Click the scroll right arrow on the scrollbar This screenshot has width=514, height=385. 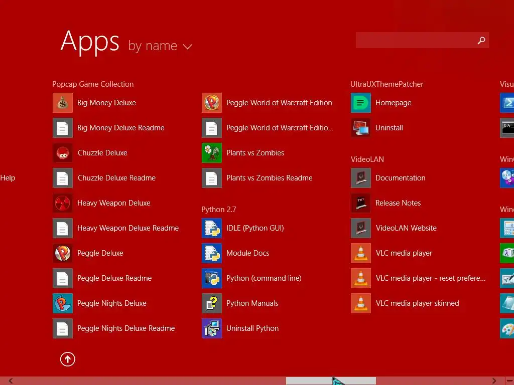point(494,381)
